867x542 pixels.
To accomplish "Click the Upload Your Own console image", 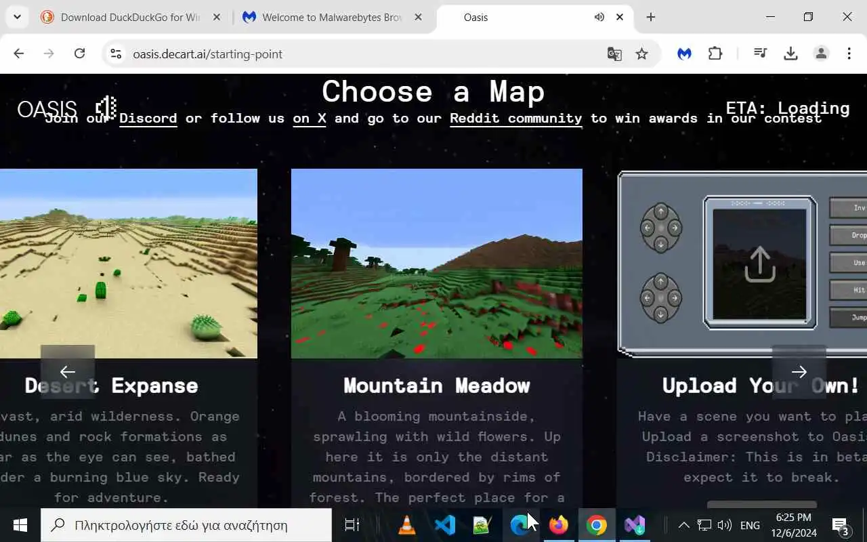I will (742, 264).
